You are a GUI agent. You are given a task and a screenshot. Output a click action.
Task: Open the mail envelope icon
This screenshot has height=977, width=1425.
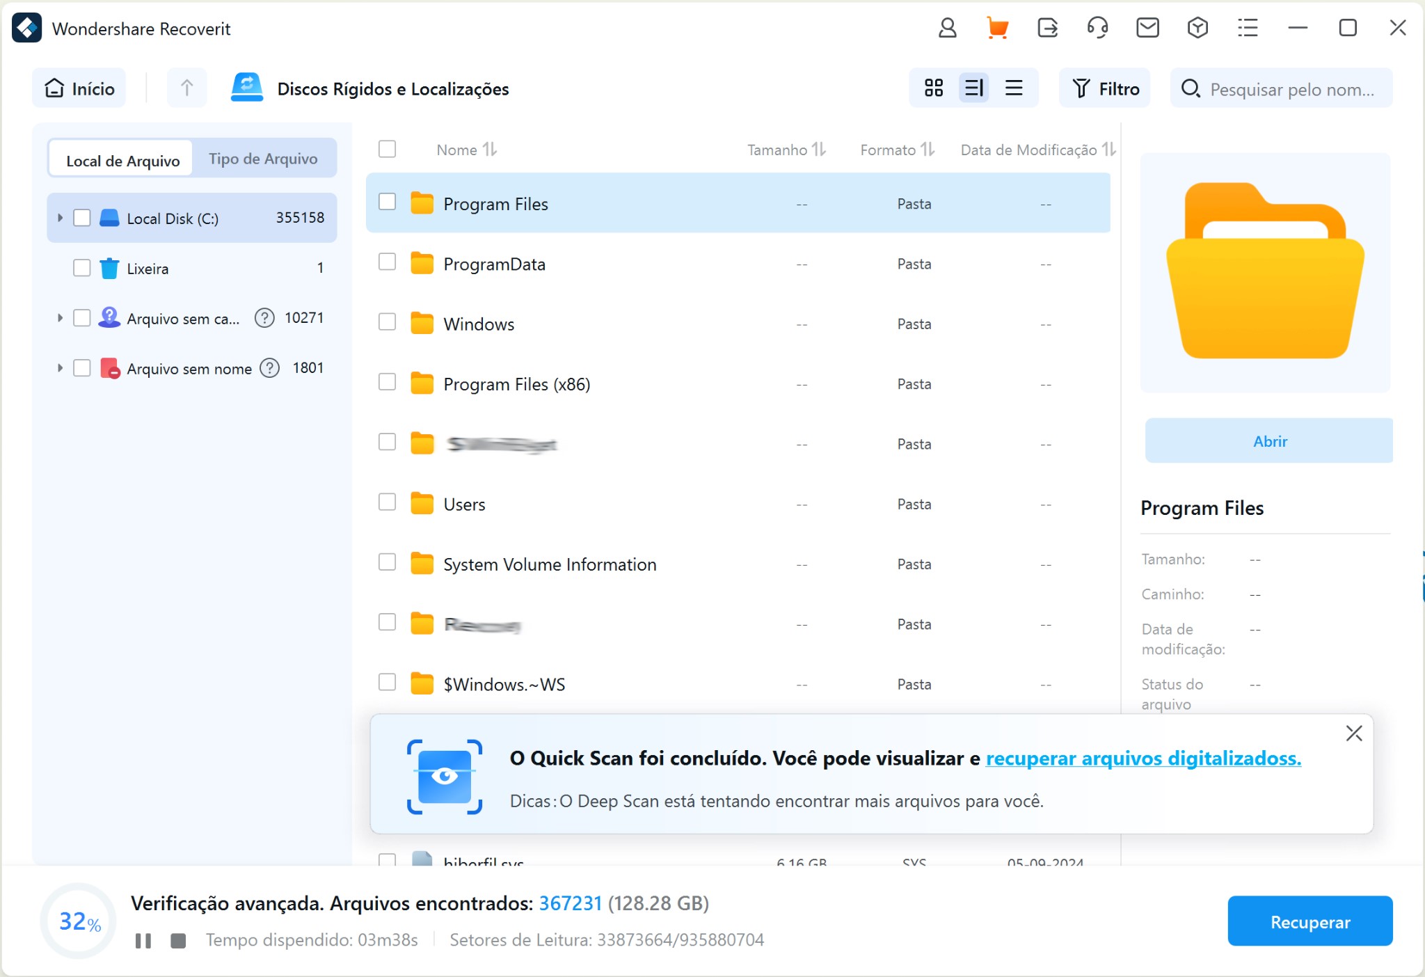(1147, 28)
